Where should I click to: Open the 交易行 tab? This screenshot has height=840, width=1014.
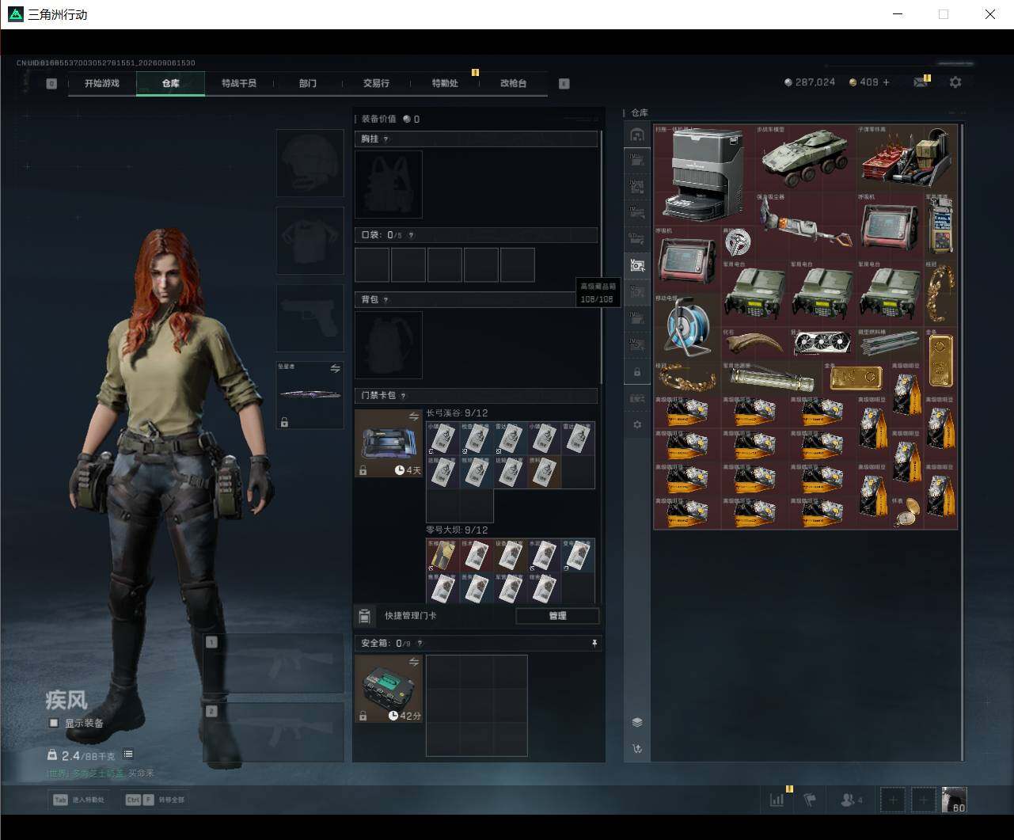pos(376,83)
